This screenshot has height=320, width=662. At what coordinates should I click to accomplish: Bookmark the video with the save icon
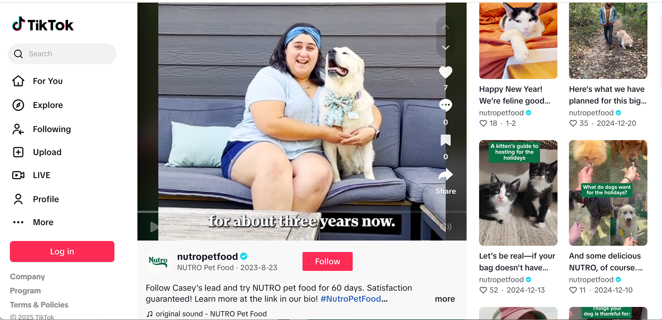[x=445, y=140]
